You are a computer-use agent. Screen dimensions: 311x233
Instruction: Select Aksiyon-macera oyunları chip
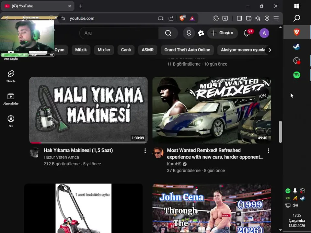pyautogui.click(x=243, y=50)
